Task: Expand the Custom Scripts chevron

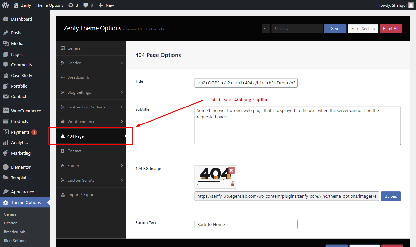Action: [122, 180]
